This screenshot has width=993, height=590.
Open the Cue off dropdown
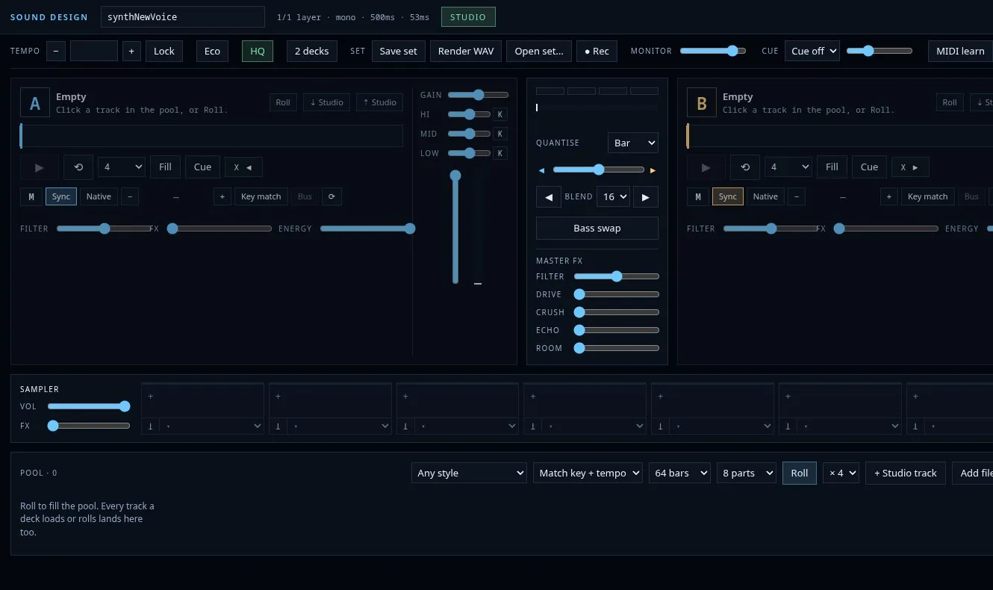pyautogui.click(x=812, y=51)
